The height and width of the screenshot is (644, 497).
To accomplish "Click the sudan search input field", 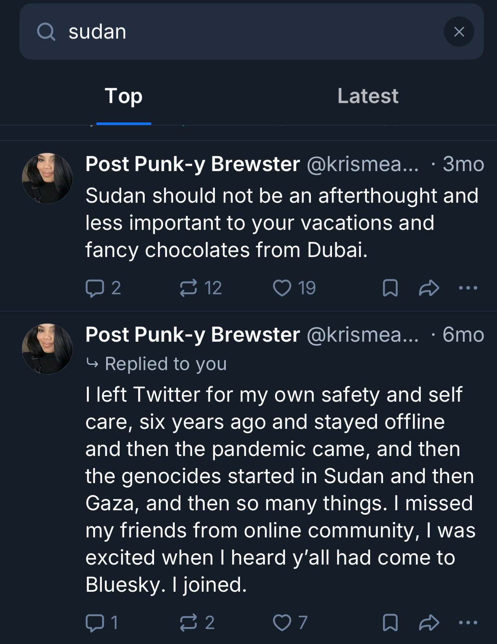I will click(243, 32).
